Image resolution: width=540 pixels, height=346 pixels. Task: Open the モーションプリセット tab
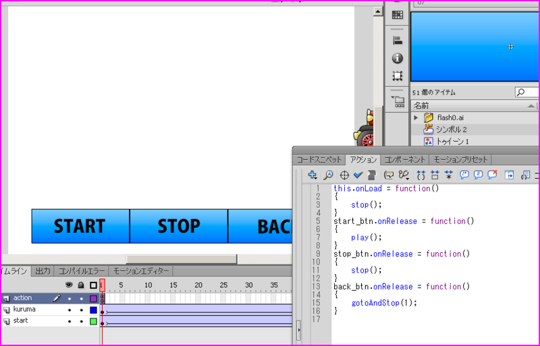[460, 160]
